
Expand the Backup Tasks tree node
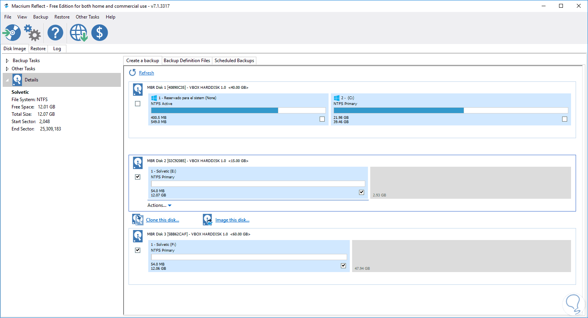point(7,61)
